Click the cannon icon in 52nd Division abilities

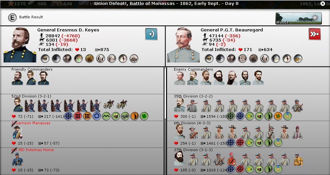pyautogui.click(x=125, y=116)
